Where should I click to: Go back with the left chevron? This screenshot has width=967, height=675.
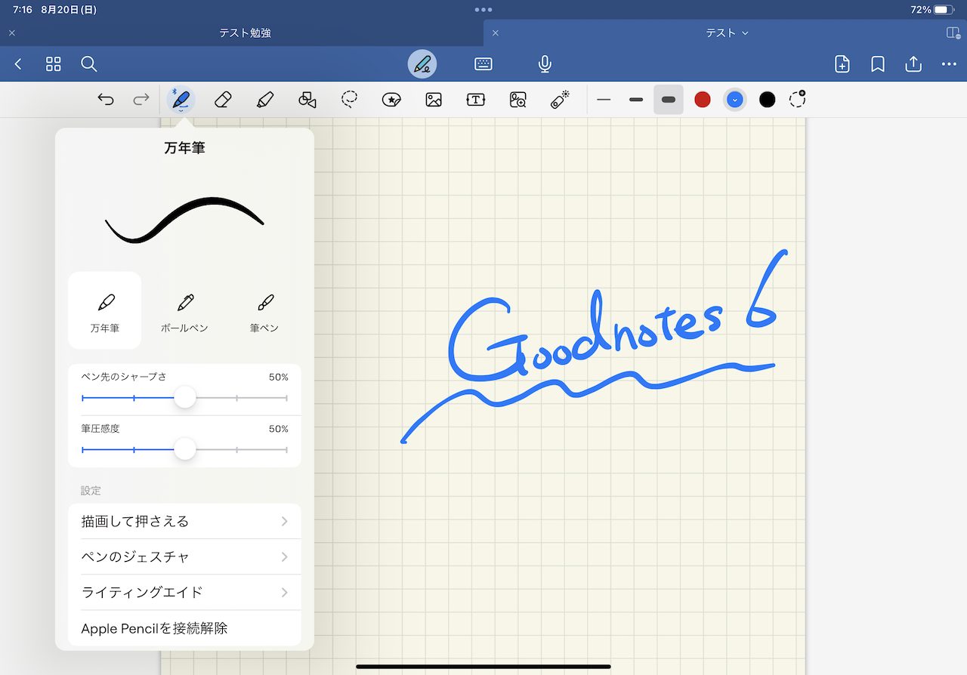pyautogui.click(x=18, y=64)
